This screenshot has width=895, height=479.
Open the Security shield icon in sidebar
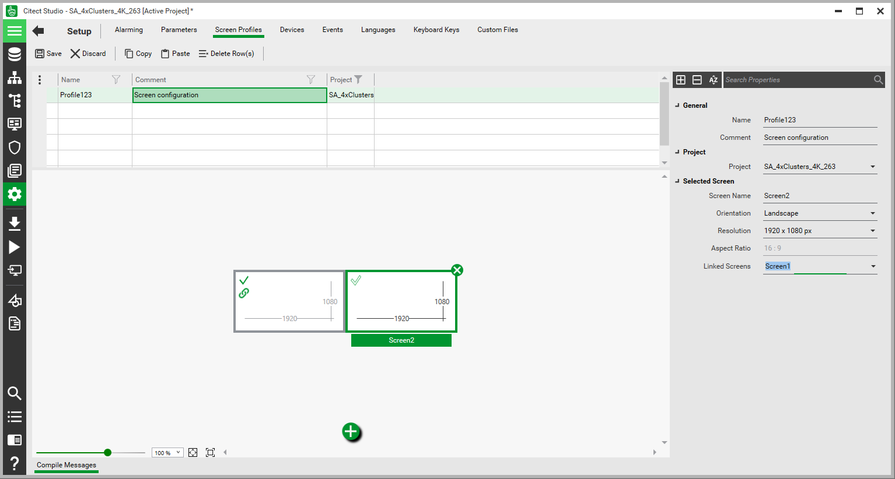(x=15, y=147)
